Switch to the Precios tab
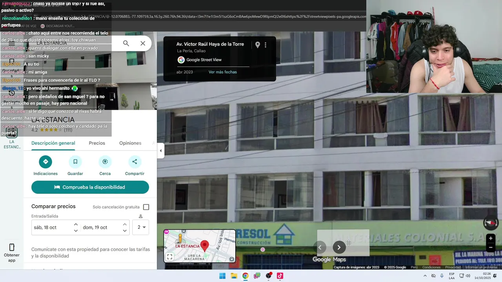This screenshot has height=282, width=502. click(97, 143)
